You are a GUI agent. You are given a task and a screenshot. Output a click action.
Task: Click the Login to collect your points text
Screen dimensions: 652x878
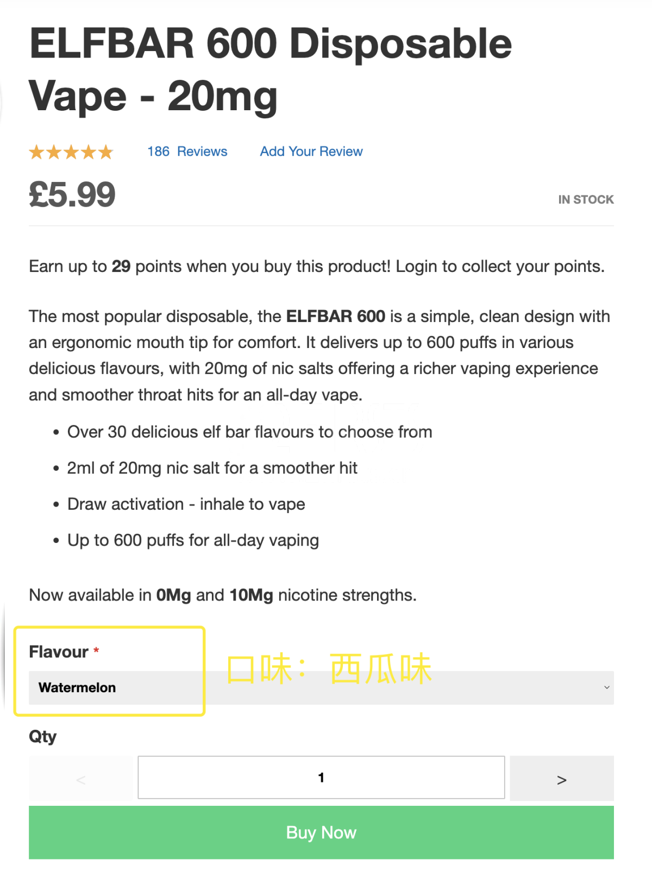click(x=499, y=267)
